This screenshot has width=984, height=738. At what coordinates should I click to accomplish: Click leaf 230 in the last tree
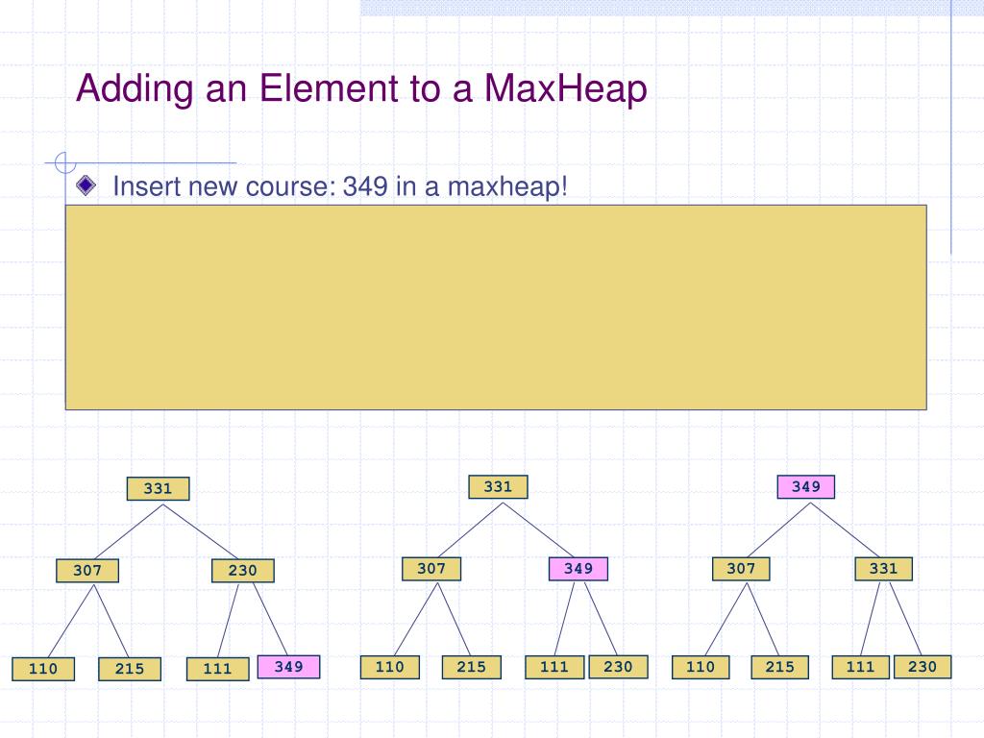[x=922, y=667]
